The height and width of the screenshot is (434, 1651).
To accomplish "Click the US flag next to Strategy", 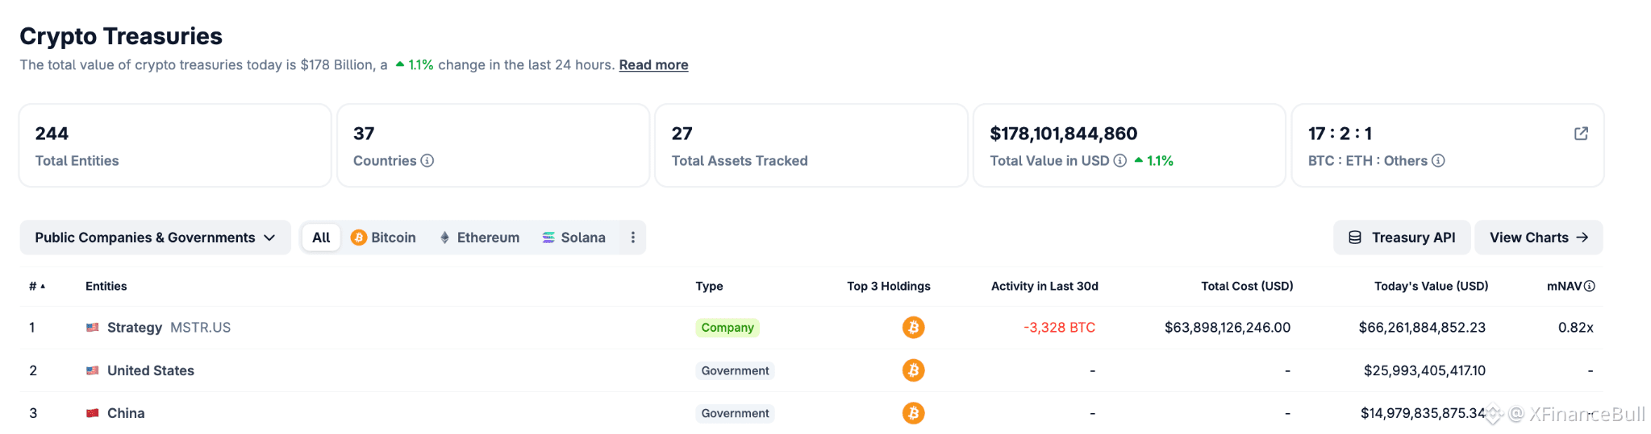I will point(93,328).
